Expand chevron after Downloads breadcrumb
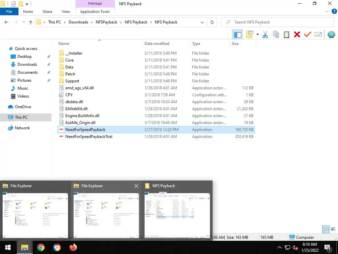This screenshot has height=254, width=338. (92, 22)
